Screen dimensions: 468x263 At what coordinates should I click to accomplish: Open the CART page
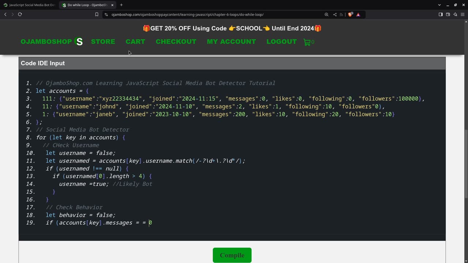135,42
